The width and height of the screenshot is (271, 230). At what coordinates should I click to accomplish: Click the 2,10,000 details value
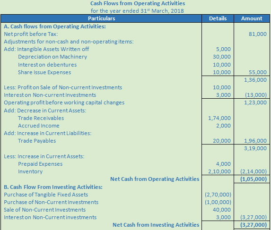[x=219, y=172]
